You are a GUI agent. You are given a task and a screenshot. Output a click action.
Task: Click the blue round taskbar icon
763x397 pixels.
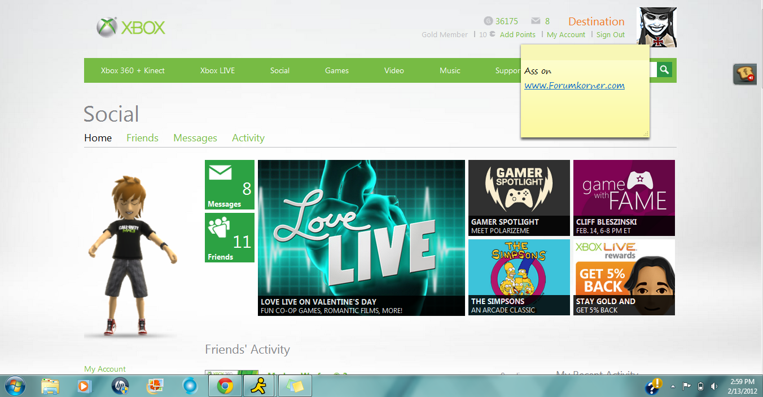pyautogui.click(x=190, y=386)
